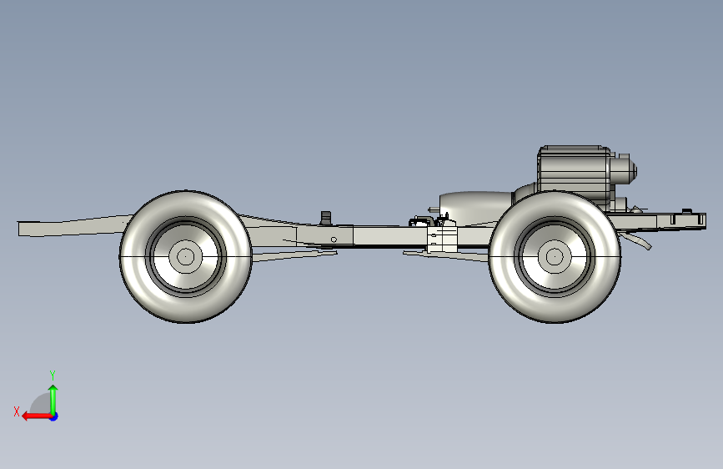The image size is (723, 469).
Task: Select the right wheel's center hub
Action: (555, 257)
